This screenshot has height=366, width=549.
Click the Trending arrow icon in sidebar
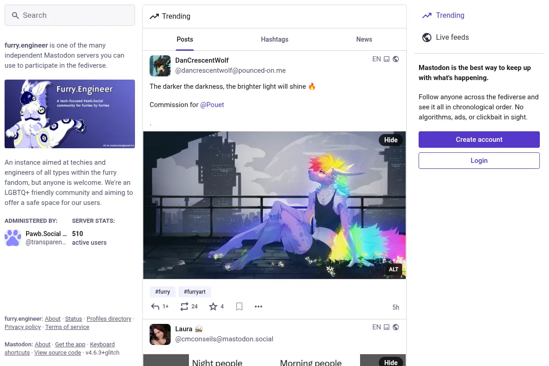[x=427, y=16]
